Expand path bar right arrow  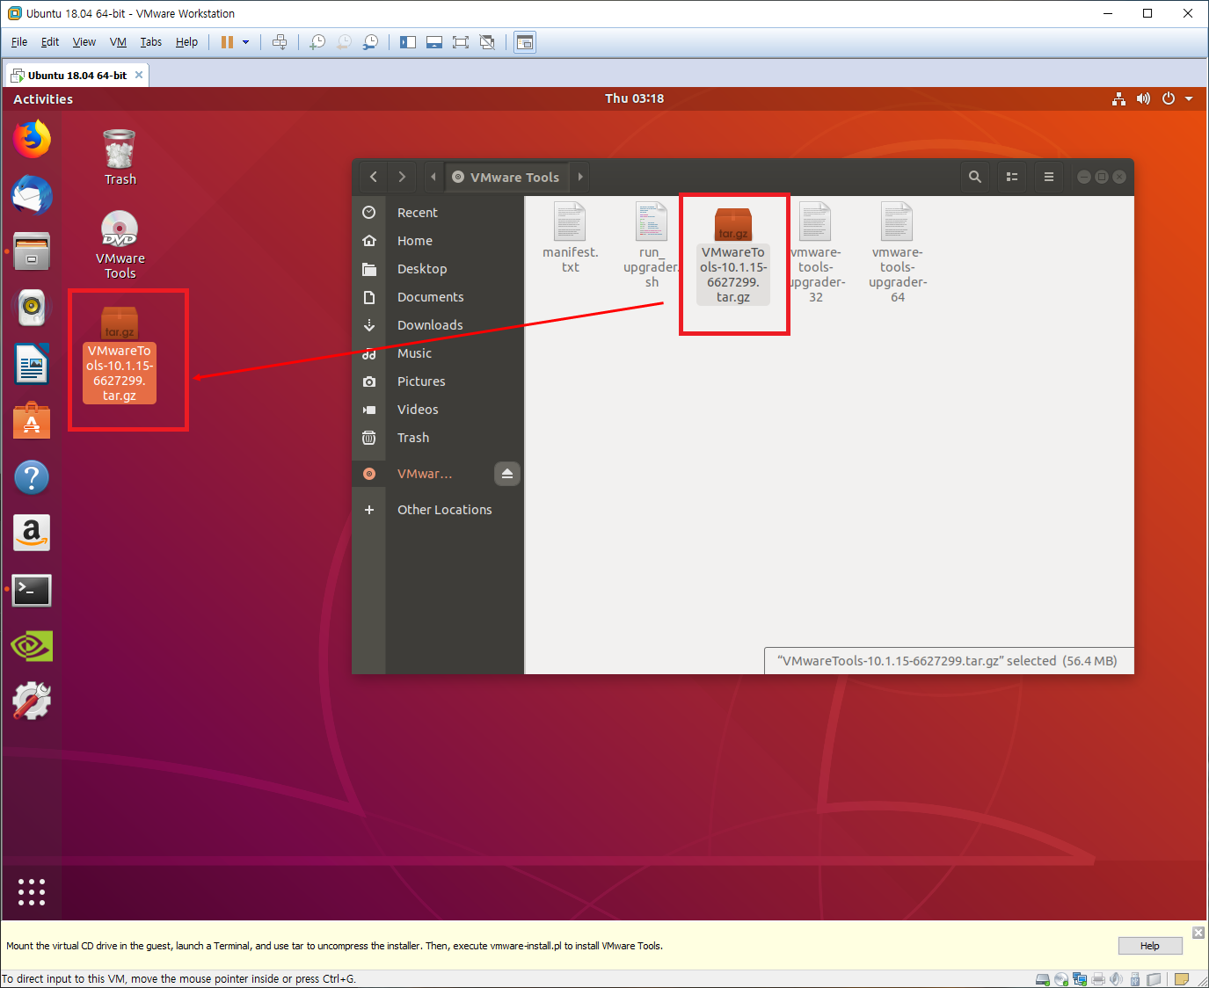(580, 177)
